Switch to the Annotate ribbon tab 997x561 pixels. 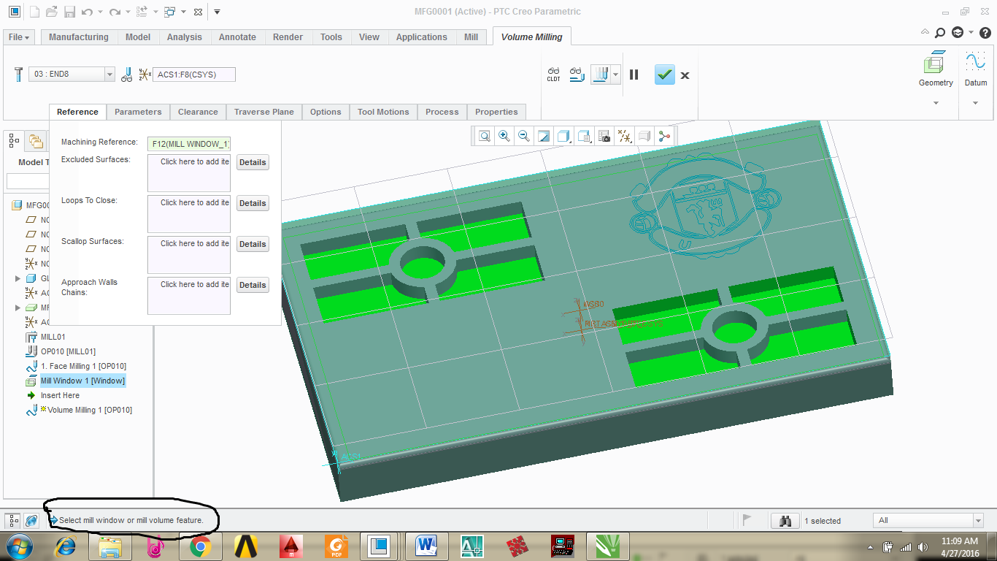click(x=238, y=37)
